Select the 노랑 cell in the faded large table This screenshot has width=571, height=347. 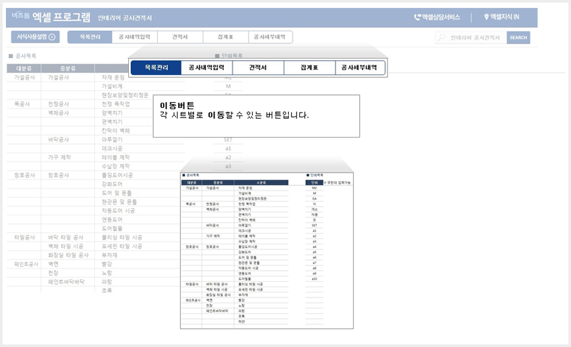click(x=107, y=273)
